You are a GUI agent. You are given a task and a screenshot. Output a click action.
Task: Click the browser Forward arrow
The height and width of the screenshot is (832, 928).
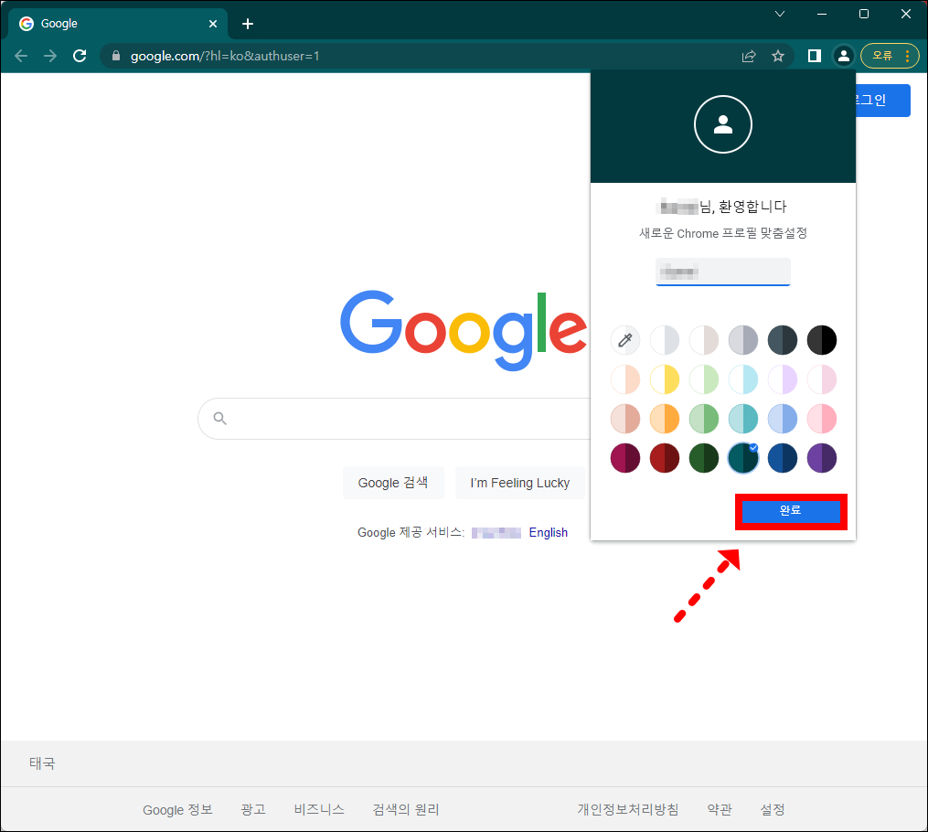pos(50,56)
